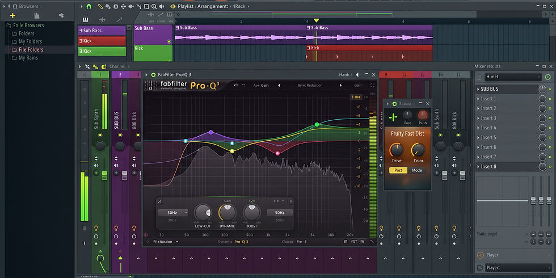Select mixer channel tab 2
The height and width of the screenshot is (278, 556).
click(x=120, y=74)
